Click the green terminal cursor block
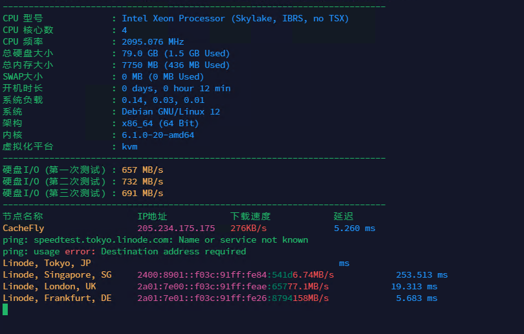The image size is (524, 334). [5, 309]
